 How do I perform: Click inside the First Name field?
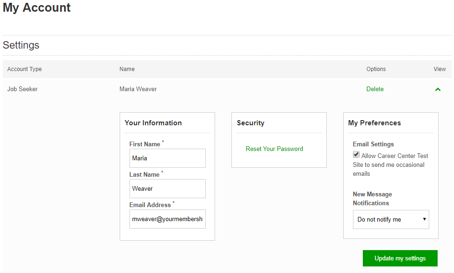point(167,158)
